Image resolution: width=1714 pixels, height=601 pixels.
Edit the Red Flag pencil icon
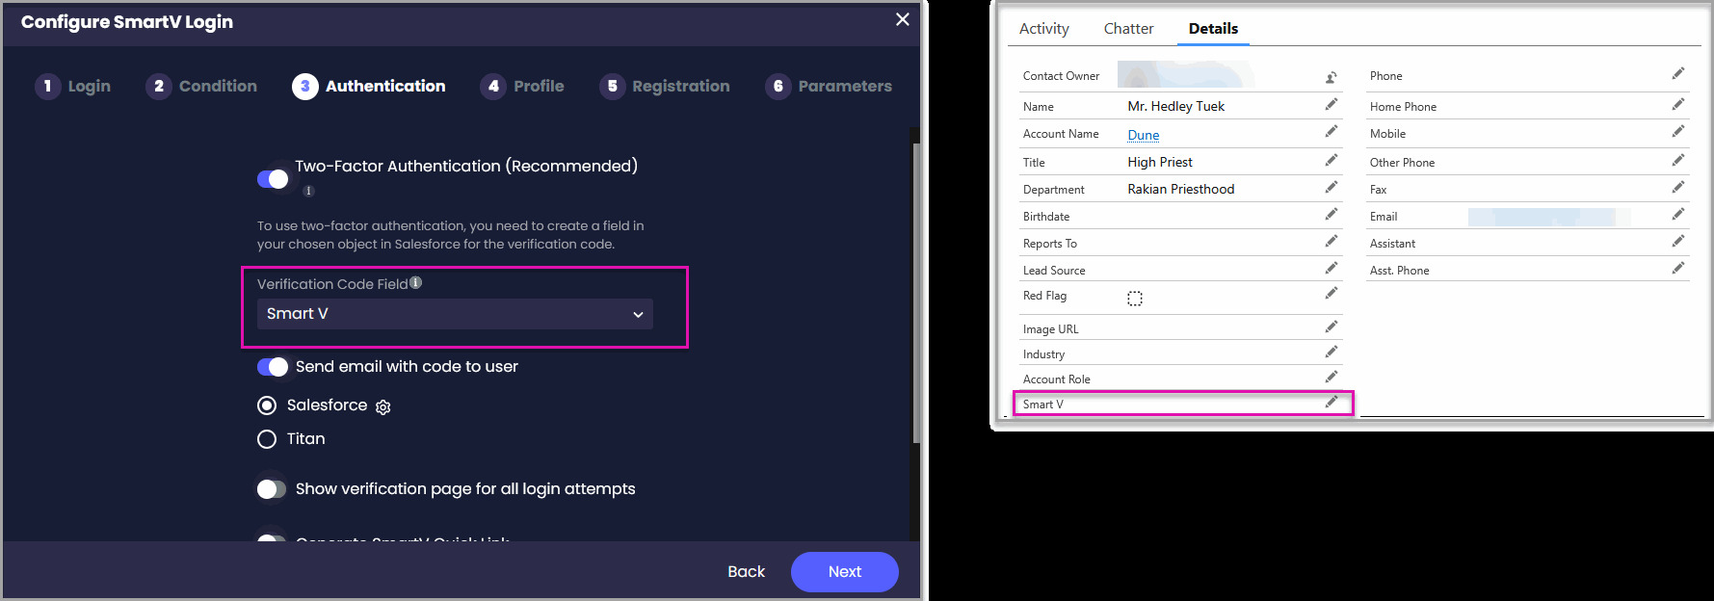click(1332, 293)
